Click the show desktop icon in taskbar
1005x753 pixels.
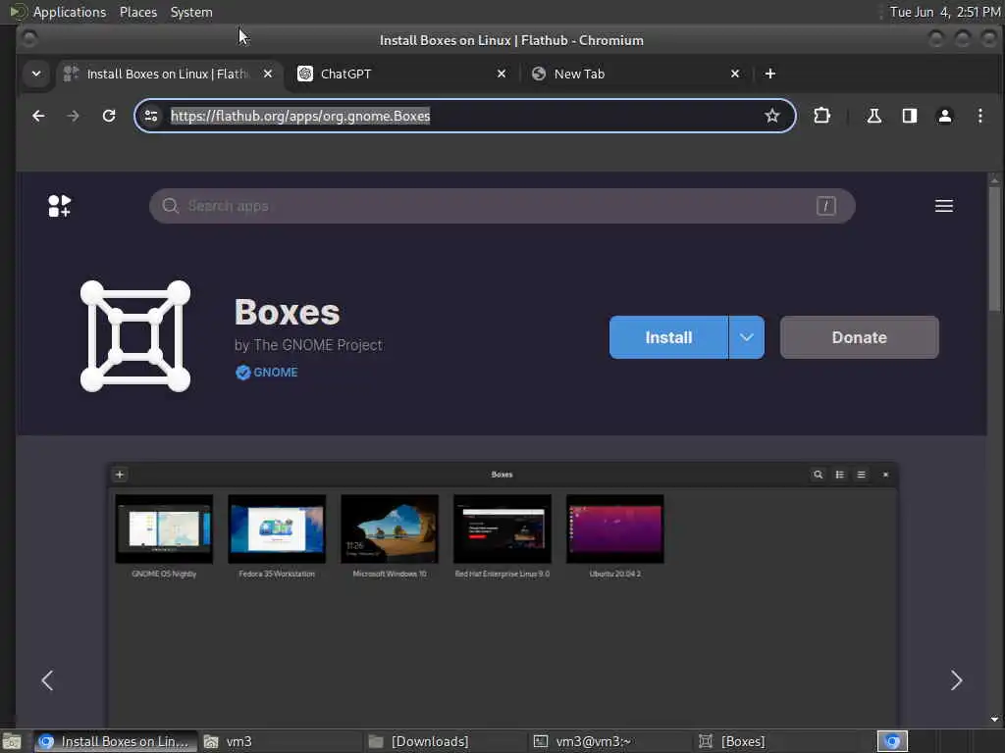(12, 741)
